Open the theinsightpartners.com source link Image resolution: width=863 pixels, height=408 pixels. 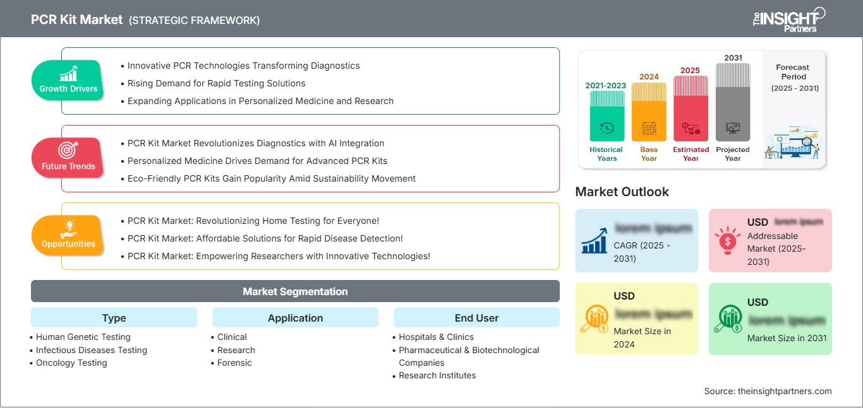[x=786, y=391]
